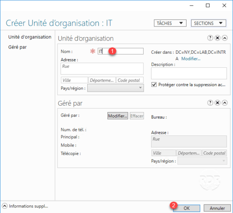
Task: Open the TÂCHES dropdown menu
Action: point(170,23)
